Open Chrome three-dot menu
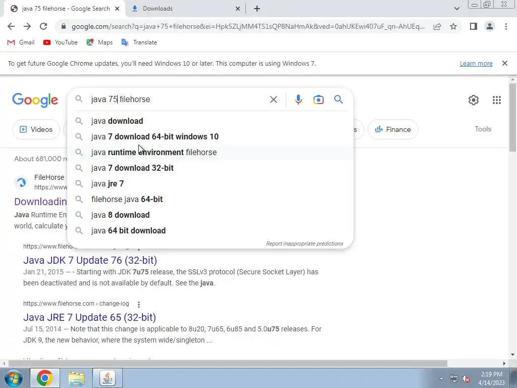This screenshot has height=388, width=517. point(506,26)
